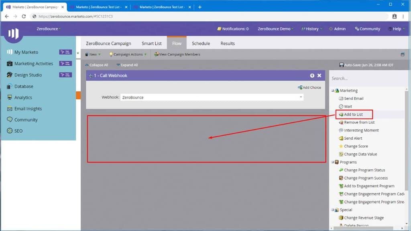Screen dimensions: 411x231
Task: Select Add to Engagement Program action
Action: coord(369,186)
